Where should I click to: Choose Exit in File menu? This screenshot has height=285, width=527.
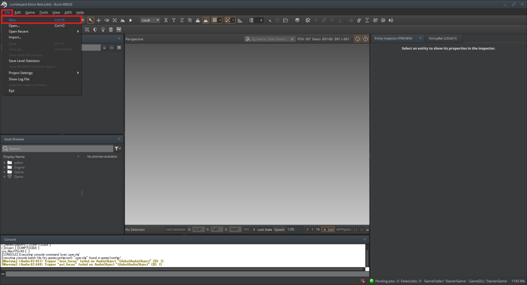(x=42, y=91)
